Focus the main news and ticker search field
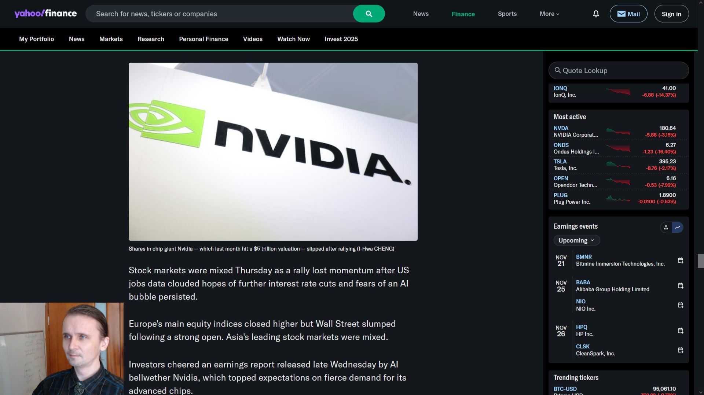Image resolution: width=704 pixels, height=395 pixels. (x=219, y=14)
